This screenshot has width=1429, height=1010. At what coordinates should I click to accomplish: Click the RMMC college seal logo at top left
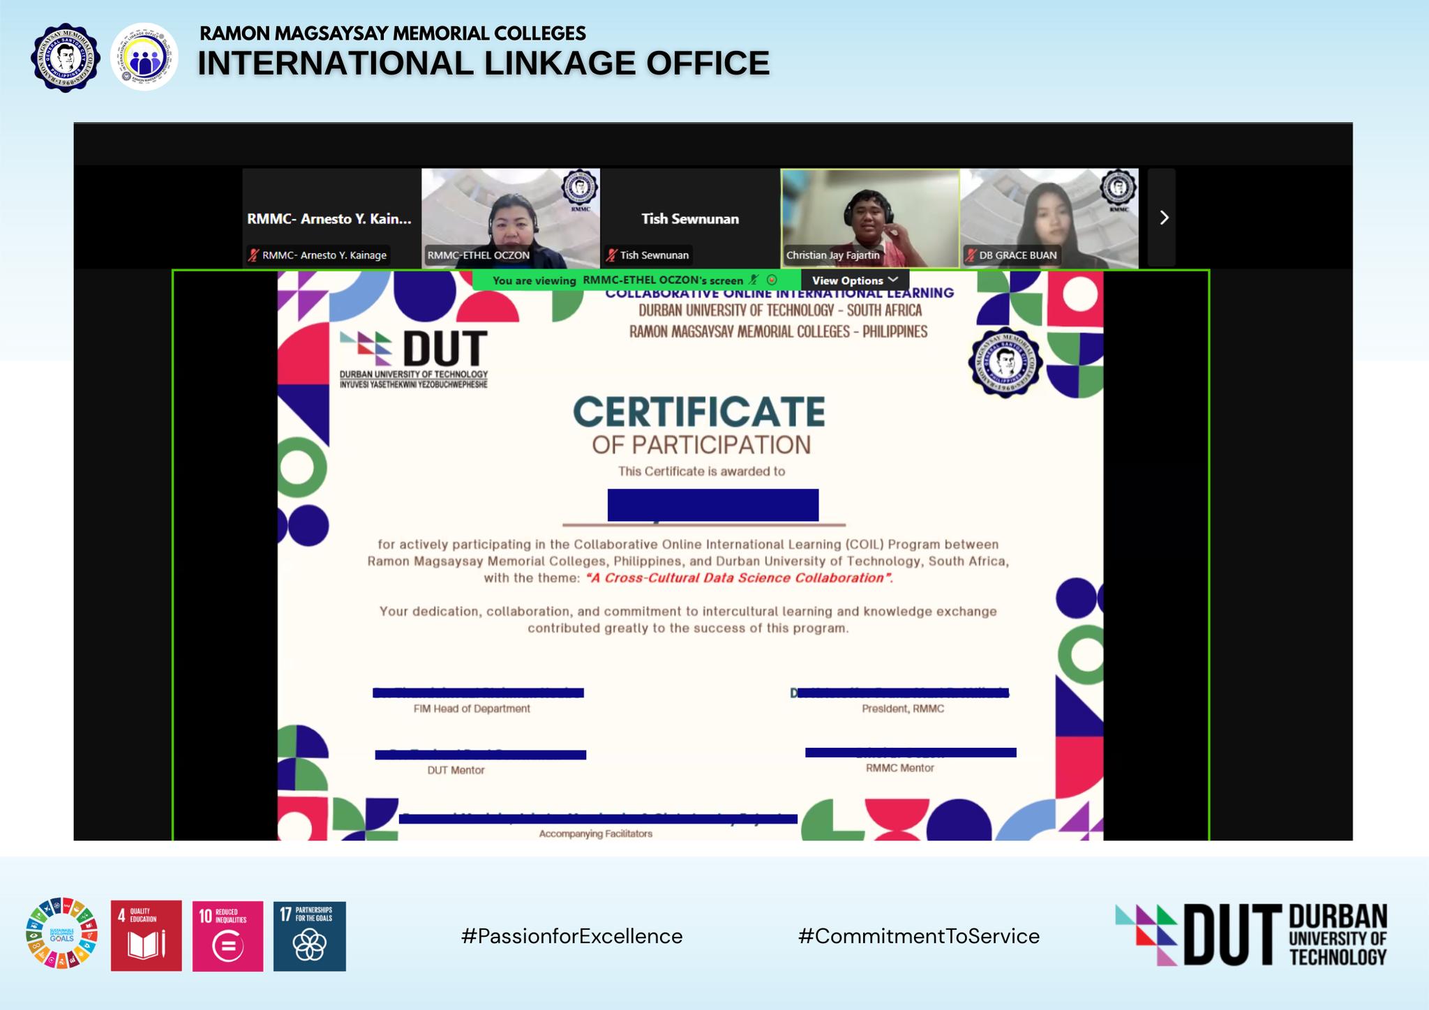tap(65, 58)
